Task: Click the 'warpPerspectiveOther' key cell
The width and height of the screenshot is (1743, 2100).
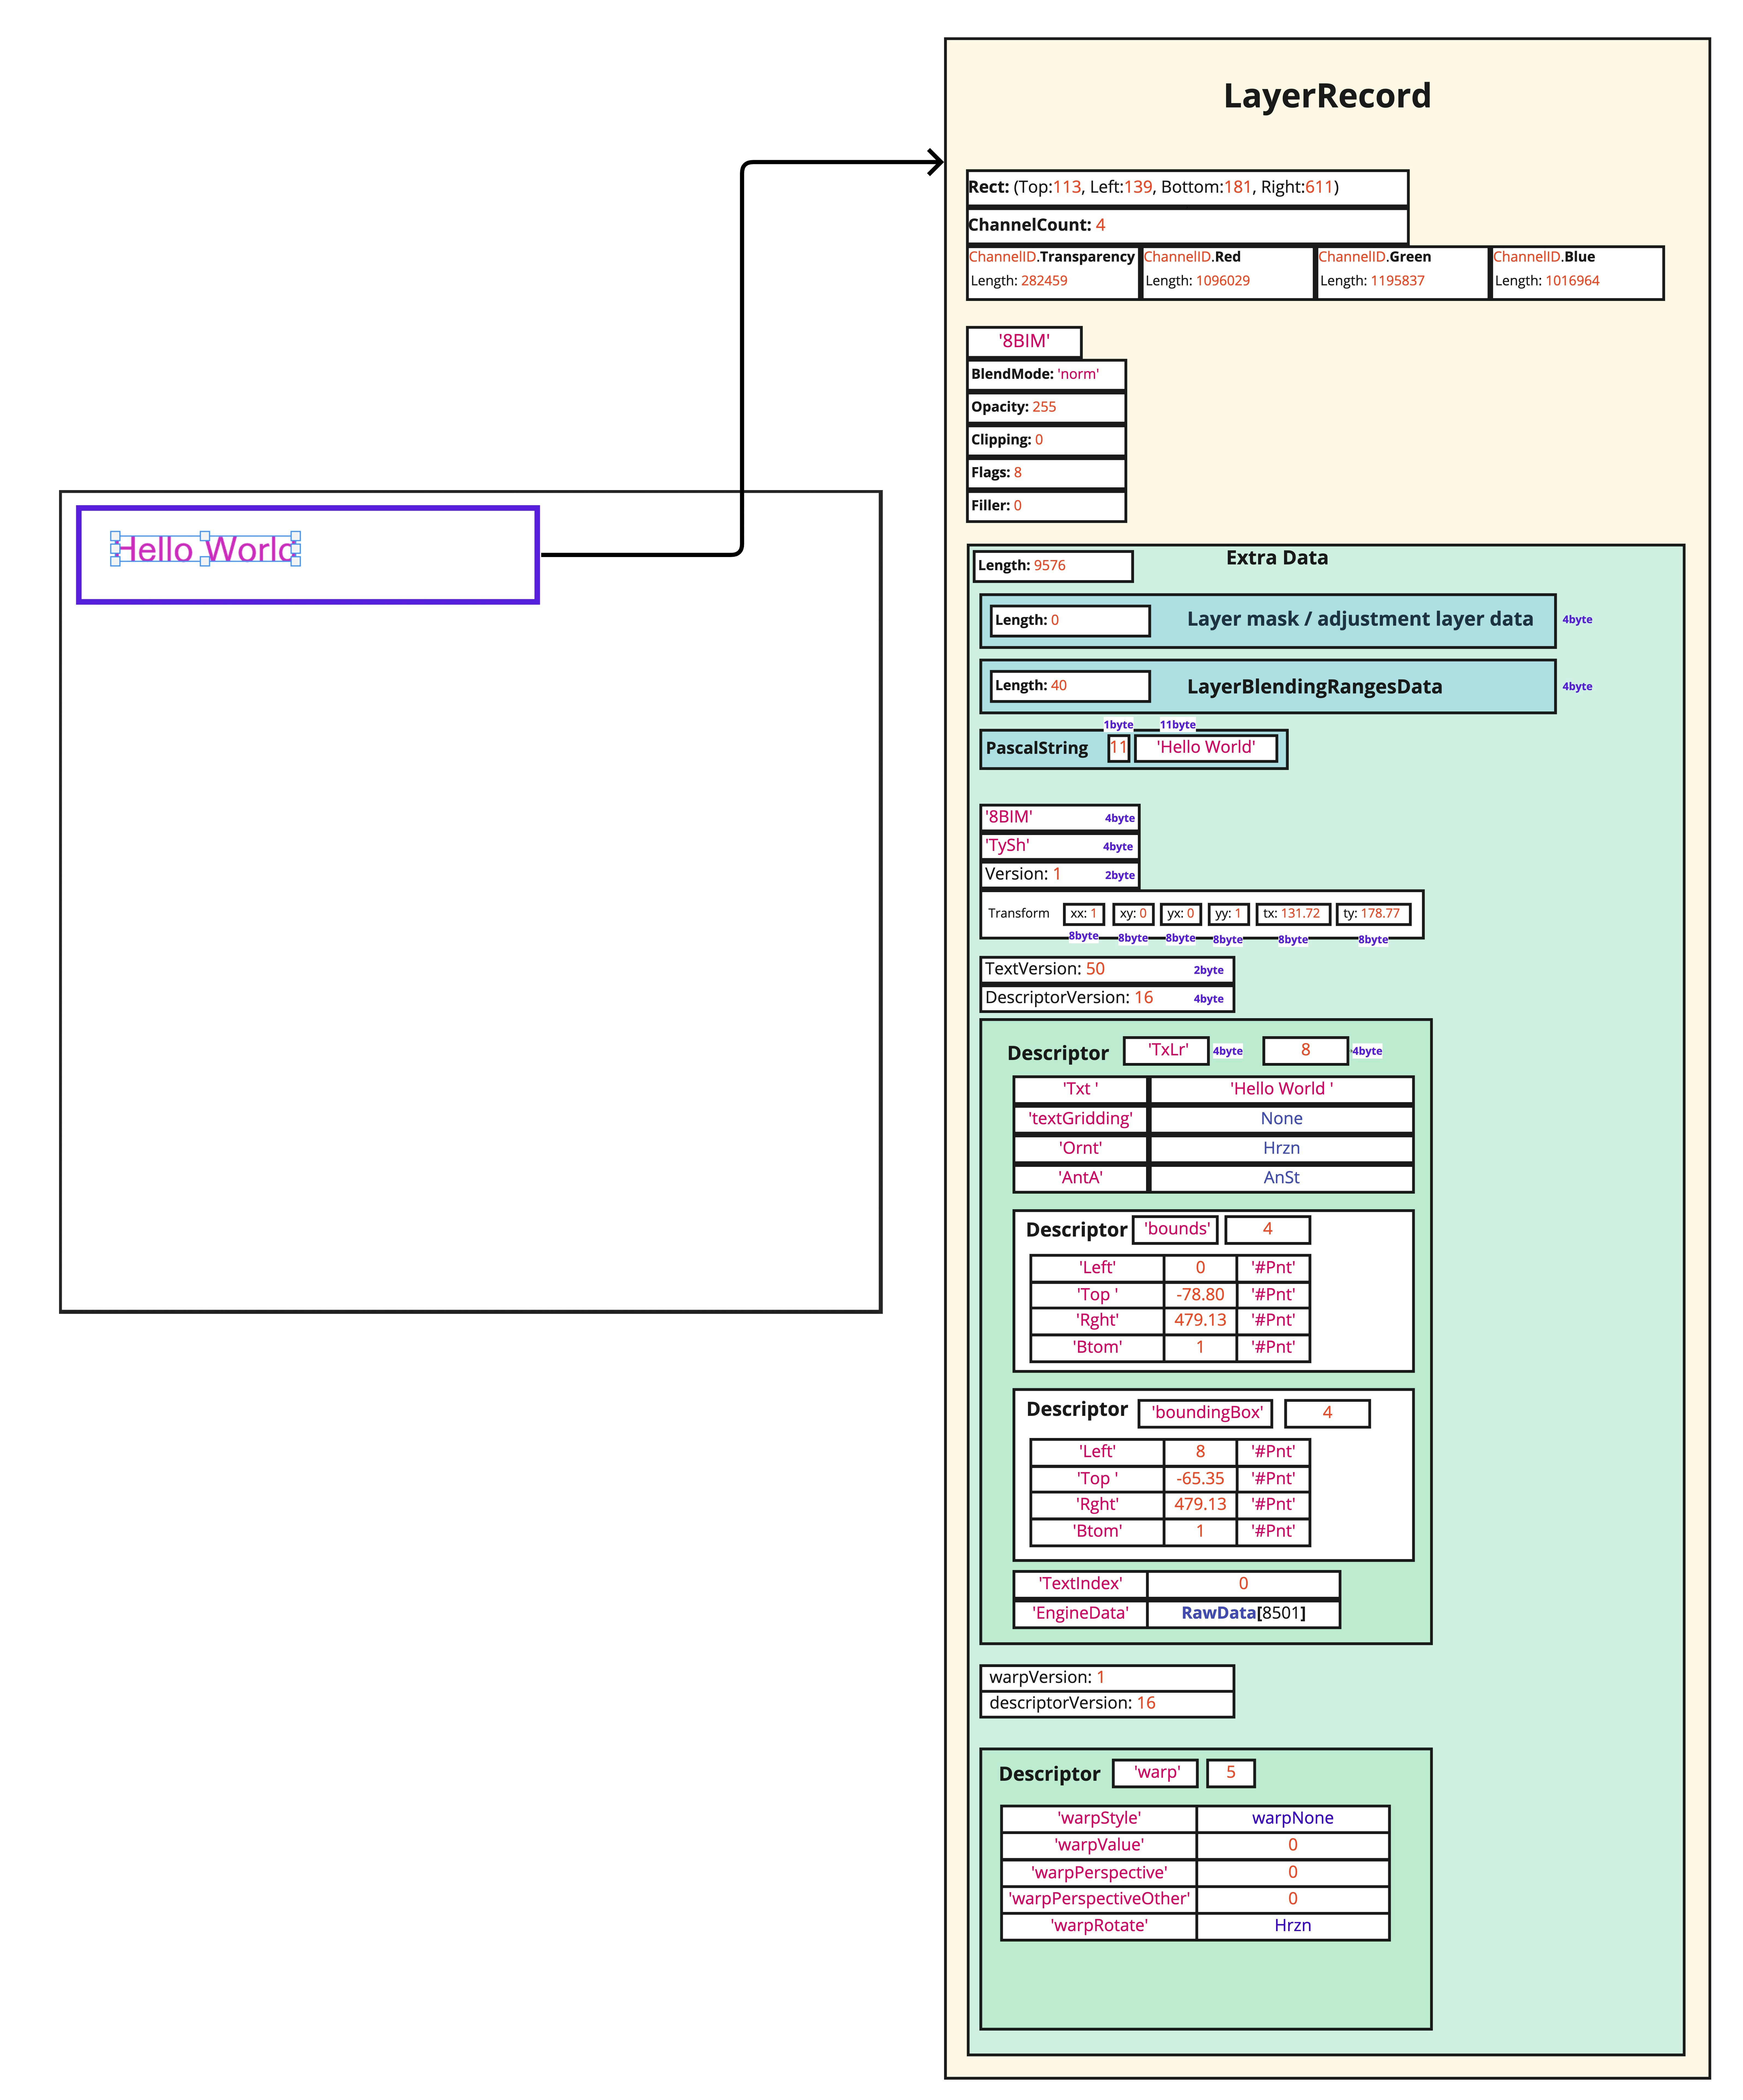Action: pos(1099,1900)
